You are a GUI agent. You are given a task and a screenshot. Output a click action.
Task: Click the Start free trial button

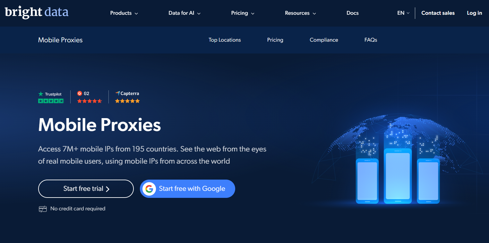coord(86,189)
